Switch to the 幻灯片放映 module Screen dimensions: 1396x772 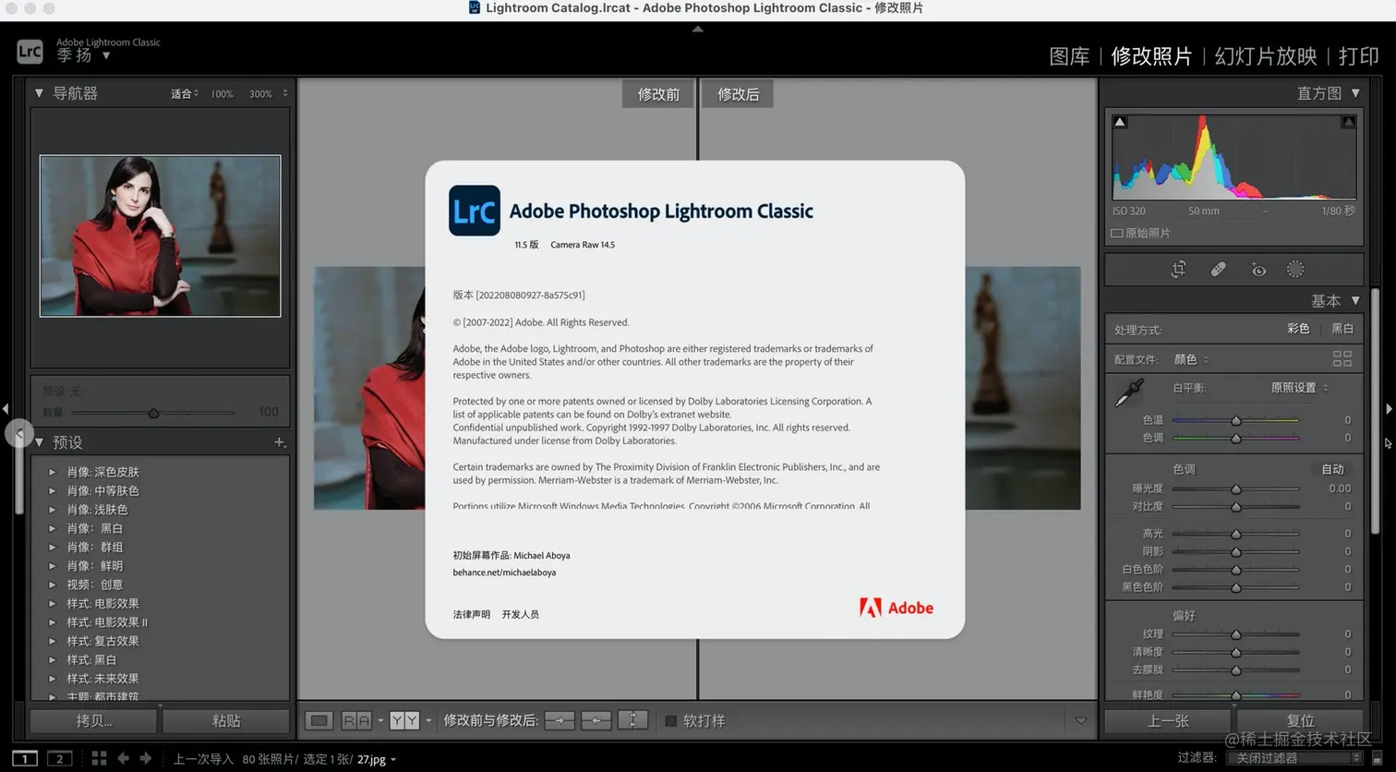[x=1266, y=56]
